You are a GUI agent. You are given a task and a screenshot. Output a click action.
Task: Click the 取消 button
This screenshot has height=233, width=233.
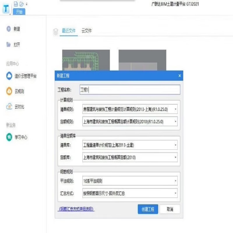click(170, 209)
